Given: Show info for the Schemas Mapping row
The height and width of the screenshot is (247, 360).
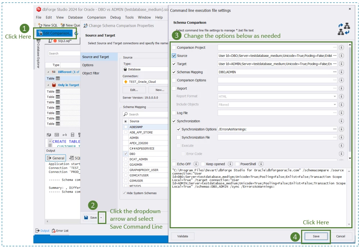Looking at the screenshot, I should pos(341,72).
